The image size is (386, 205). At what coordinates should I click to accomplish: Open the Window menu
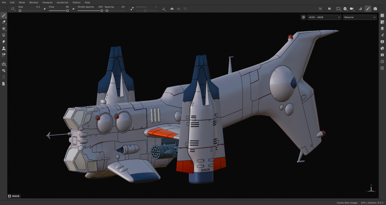[34, 3]
